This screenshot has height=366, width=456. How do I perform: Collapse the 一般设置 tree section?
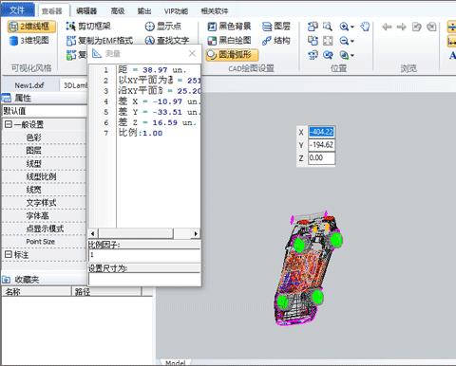click(x=8, y=124)
